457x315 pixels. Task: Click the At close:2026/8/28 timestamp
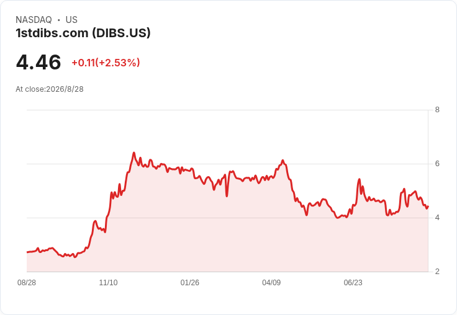(x=50, y=89)
